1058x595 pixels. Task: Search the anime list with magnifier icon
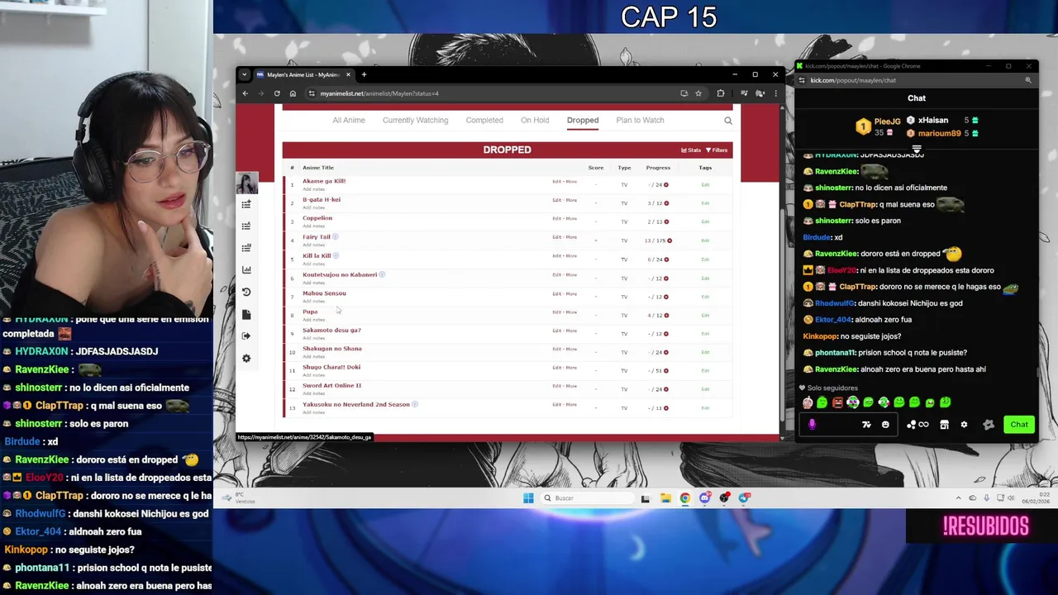click(x=728, y=121)
